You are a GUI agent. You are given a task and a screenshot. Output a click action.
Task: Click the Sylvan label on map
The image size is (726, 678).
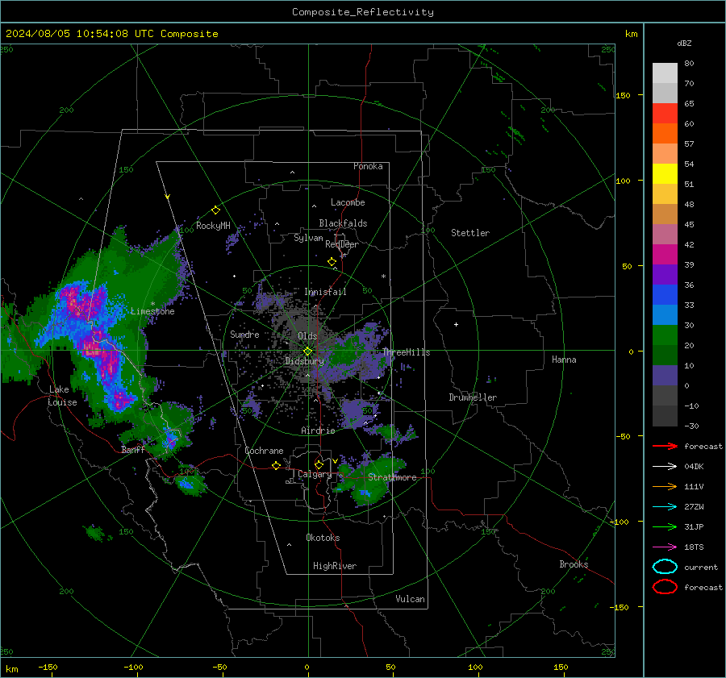tap(308, 238)
